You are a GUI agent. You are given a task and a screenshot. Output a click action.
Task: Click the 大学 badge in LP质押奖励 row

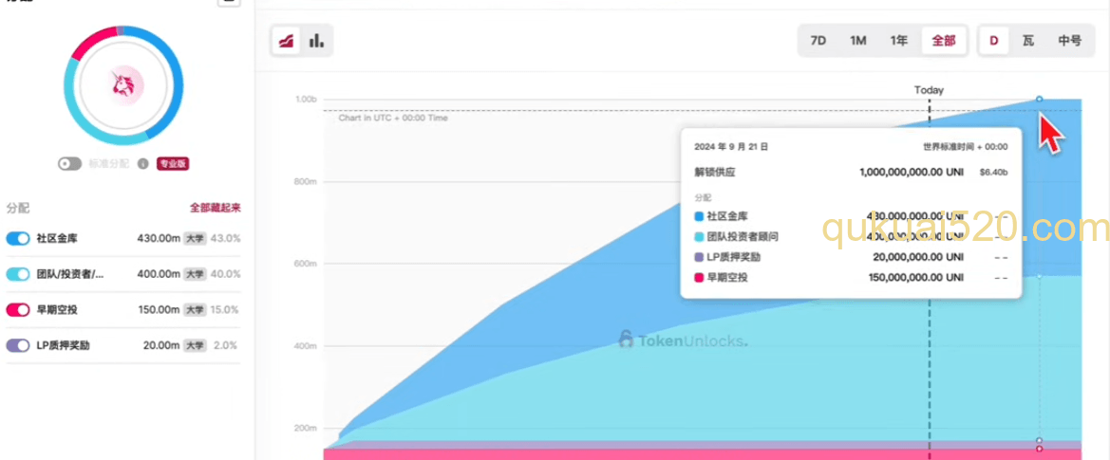coord(195,345)
